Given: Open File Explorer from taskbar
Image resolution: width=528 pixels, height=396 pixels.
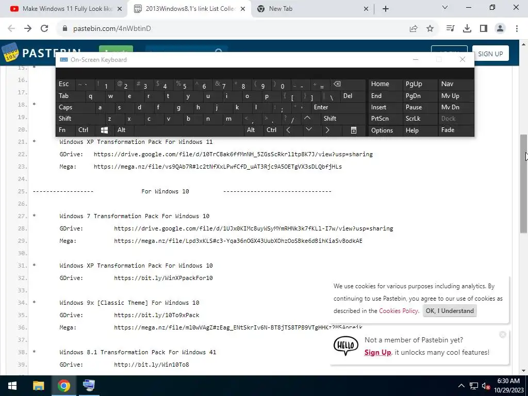Looking at the screenshot, I should pyautogui.click(x=38, y=386).
